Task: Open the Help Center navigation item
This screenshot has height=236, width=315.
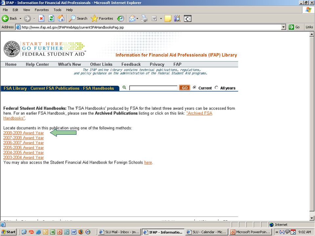Action: [37, 64]
